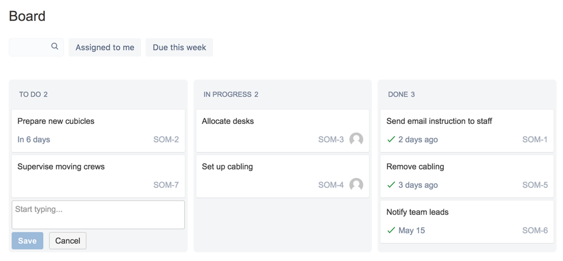Focus the Start typing text box
This screenshot has width=563, height=261.
[98, 215]
